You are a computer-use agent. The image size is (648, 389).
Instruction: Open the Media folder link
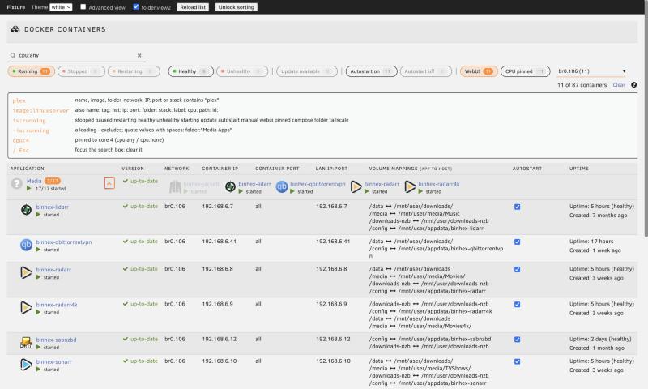pyautogui.click(x=34, y=181)
